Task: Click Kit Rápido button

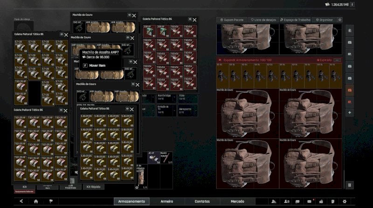Action: point(93,187)
